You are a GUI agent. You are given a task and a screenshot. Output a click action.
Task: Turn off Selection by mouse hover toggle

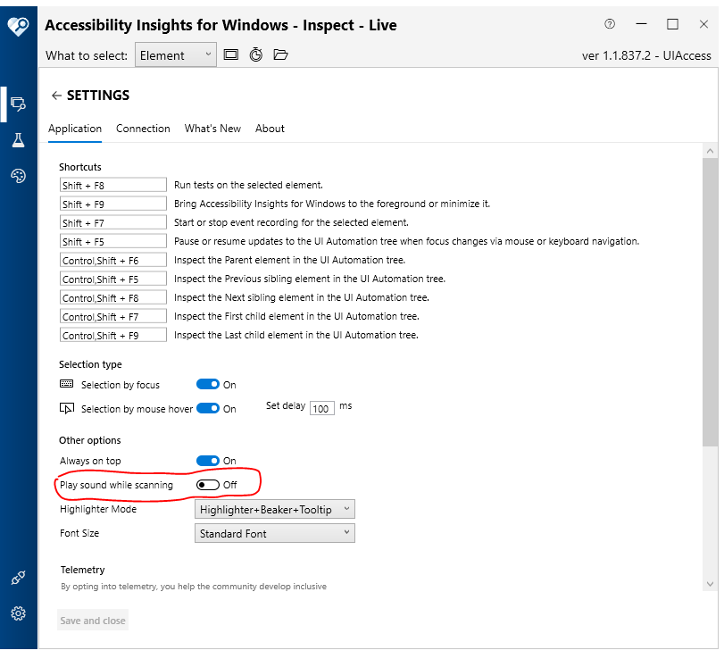point(208,408)
